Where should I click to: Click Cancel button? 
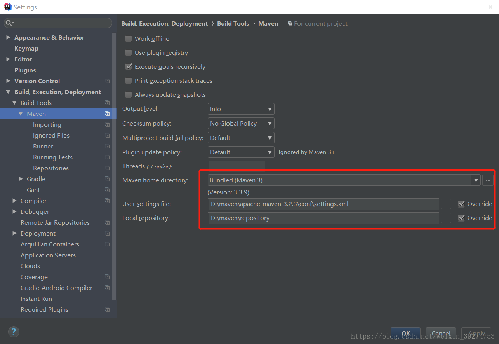point(441,333)
